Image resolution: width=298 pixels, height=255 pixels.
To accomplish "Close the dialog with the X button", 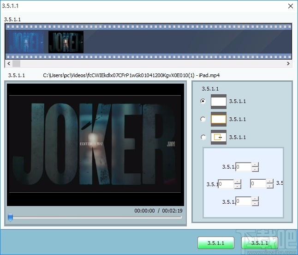I will click(291, 6).
